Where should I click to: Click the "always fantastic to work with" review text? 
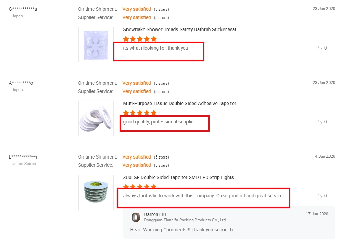click(203, 196)
